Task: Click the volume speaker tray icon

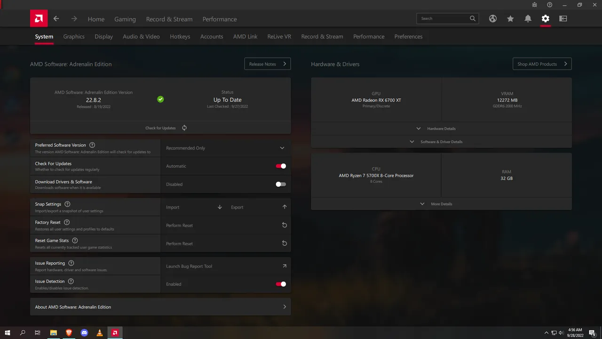Action: [x=561, y=333]
